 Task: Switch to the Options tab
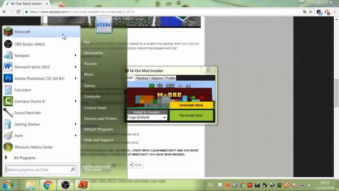point(157,78)
